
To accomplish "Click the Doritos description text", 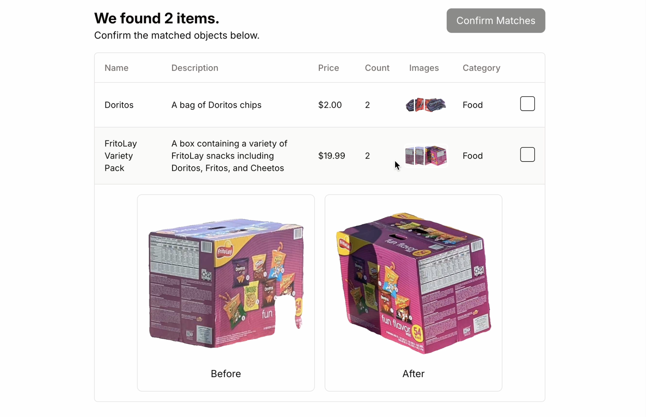I will (x=216, y=105).
